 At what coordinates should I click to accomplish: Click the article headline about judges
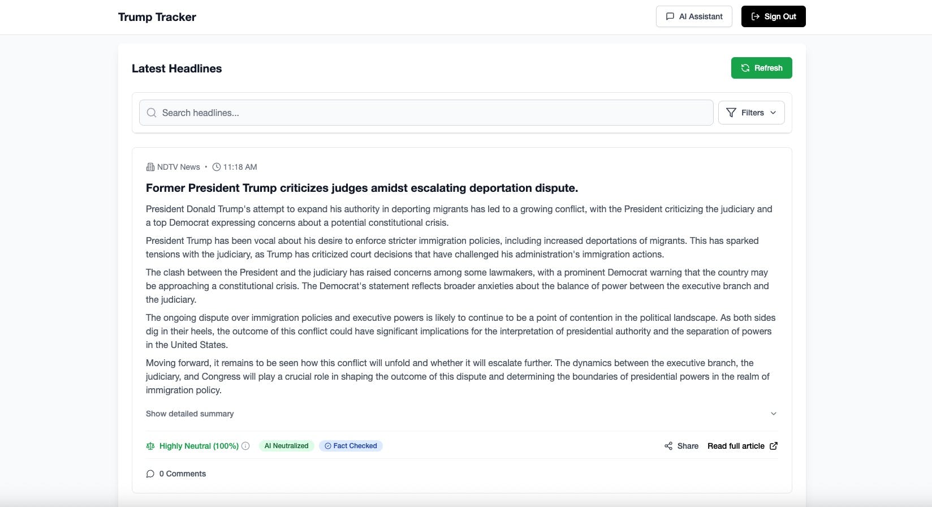(x=362, y=188)
